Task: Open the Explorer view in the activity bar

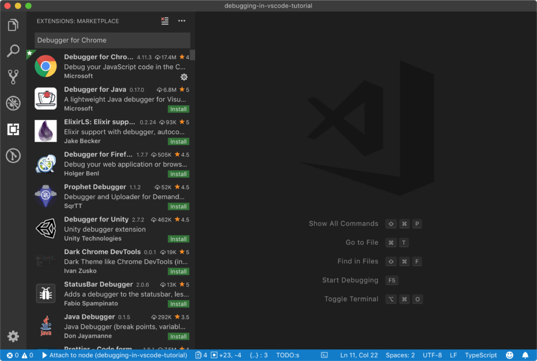Action: (13, 25)
